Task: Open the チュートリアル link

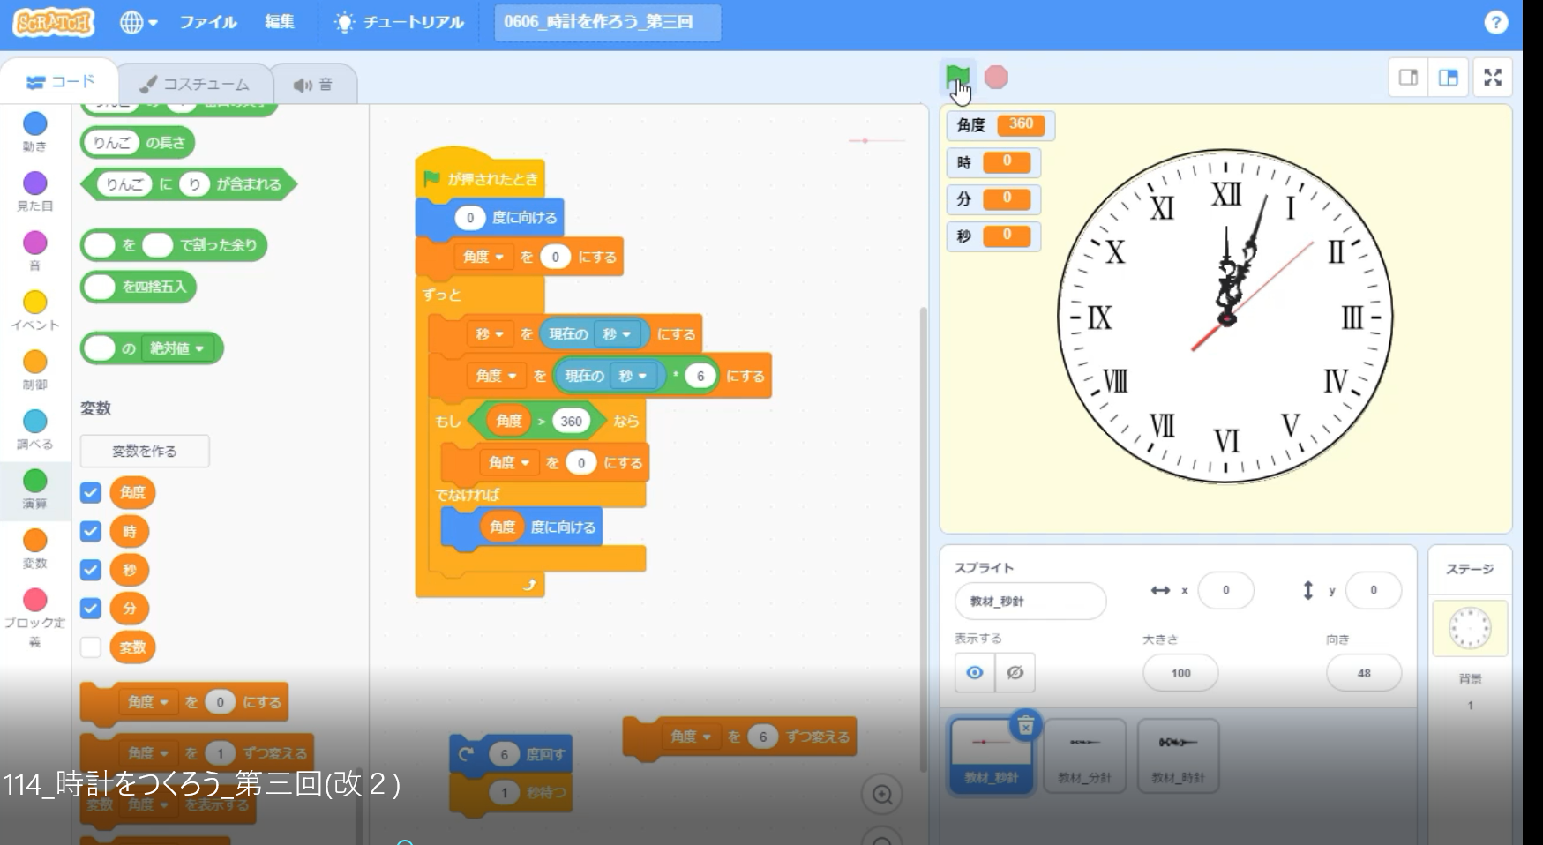Action: (x=400, y=22)
